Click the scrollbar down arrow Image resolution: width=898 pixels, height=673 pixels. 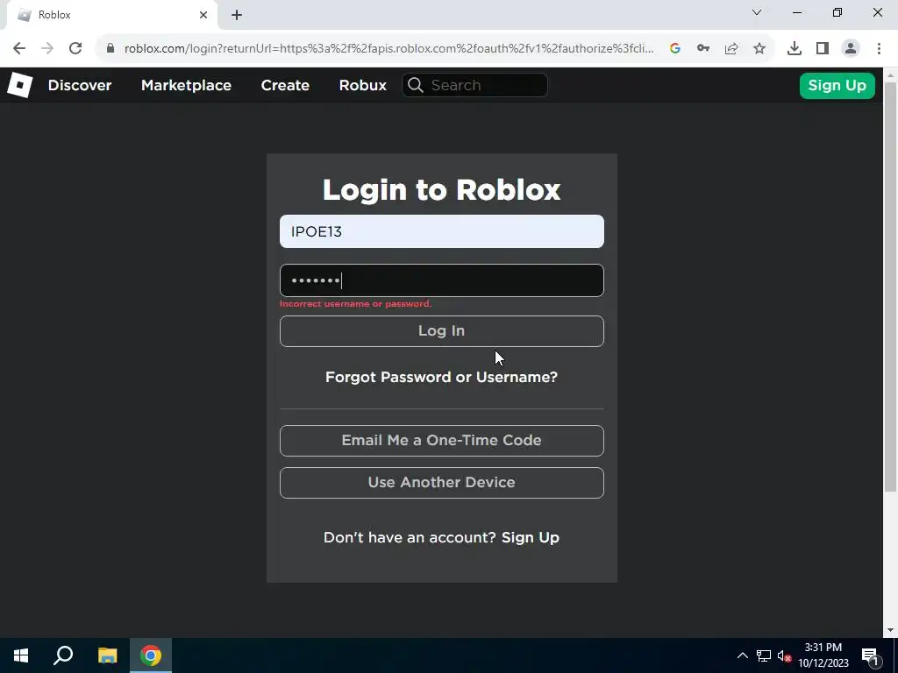point(890,630)
